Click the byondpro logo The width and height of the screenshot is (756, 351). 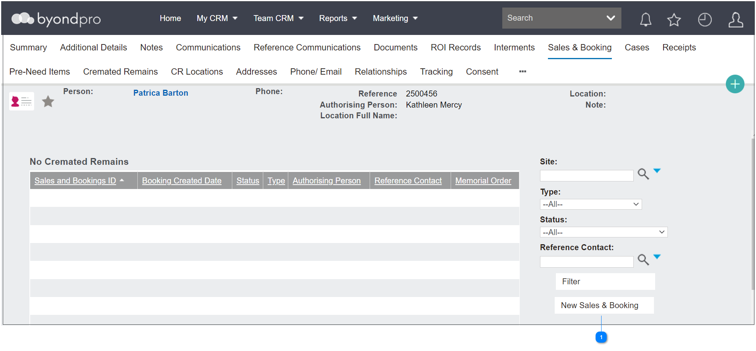click(x=56, y=19)
